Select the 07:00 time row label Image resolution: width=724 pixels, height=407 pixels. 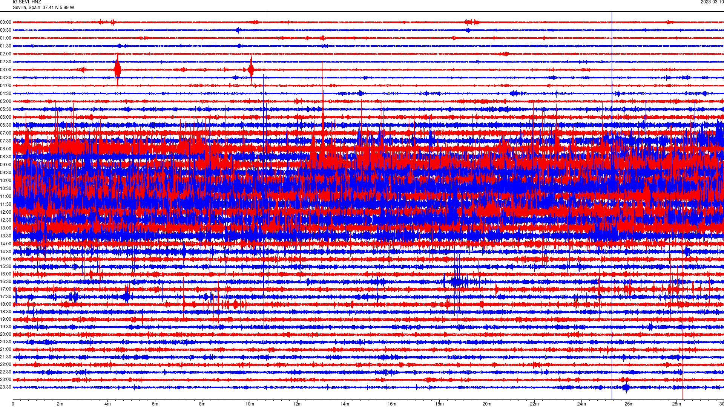[x=6, y=133]
